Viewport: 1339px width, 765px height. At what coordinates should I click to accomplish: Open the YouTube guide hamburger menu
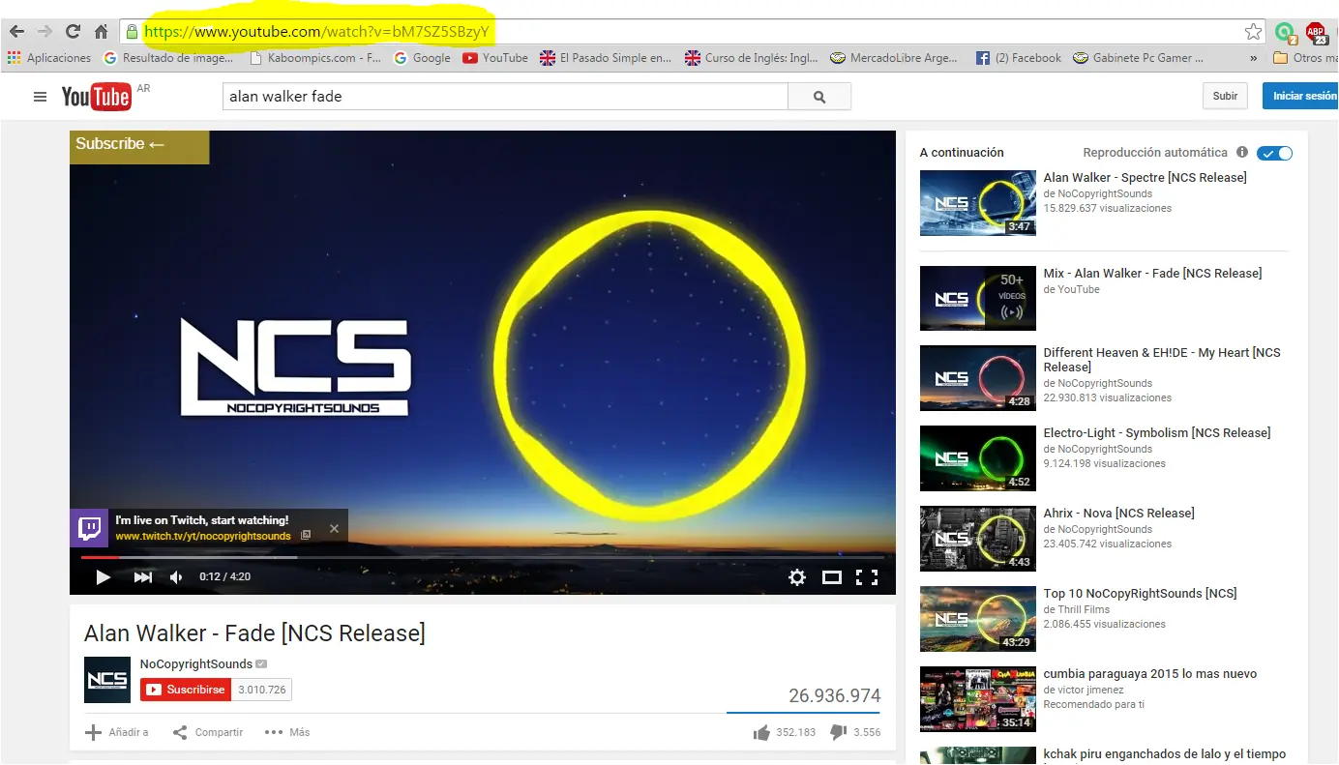40,97
